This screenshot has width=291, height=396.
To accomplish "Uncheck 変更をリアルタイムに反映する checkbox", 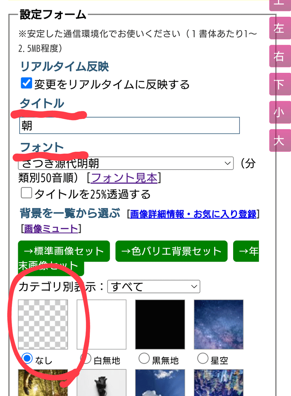I will click(26, 83).
